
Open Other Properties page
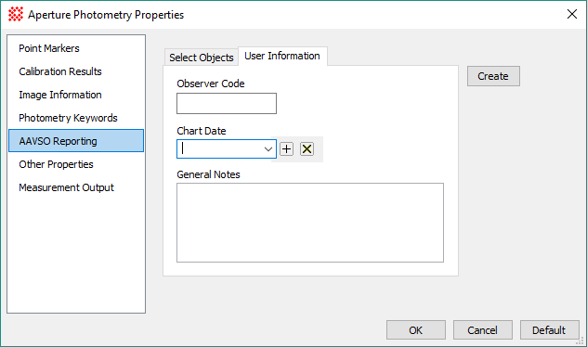(x=56, y=164)
